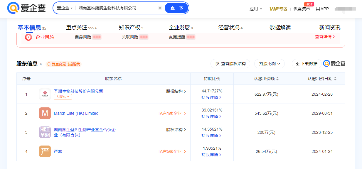Open 圣湘生物科技股份有限公司 link
Viewport: 362px width, 169px height.
pos(78,91)
